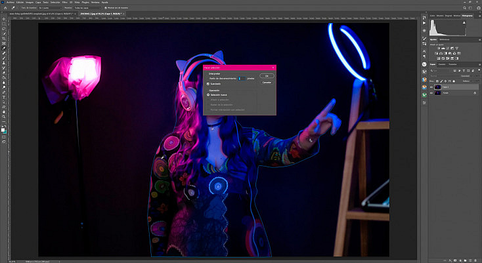Select the Zoom tool
Image resolution: width=482 pixels, height=263 pixels.
3,117
